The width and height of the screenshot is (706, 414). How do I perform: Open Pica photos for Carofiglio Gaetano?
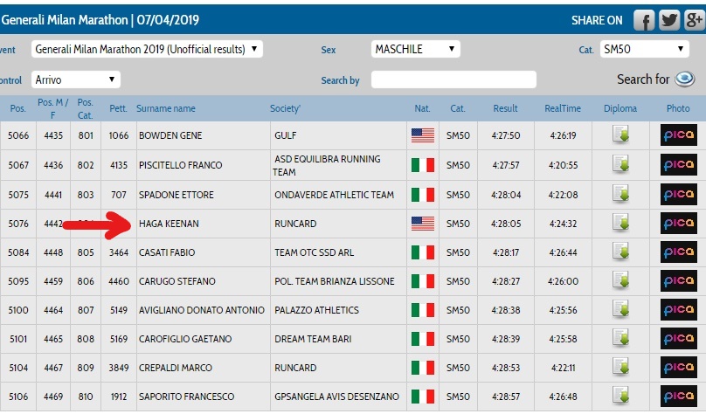679,338
